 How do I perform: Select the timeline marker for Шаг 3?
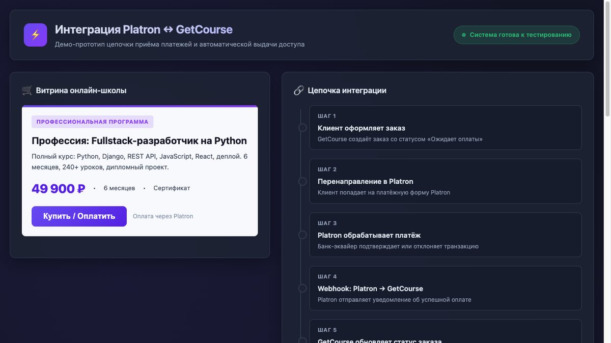[302, 235]
